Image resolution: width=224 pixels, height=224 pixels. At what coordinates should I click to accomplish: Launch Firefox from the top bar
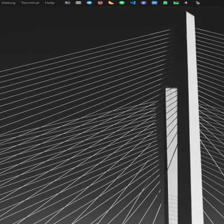[x=100, y=3]
